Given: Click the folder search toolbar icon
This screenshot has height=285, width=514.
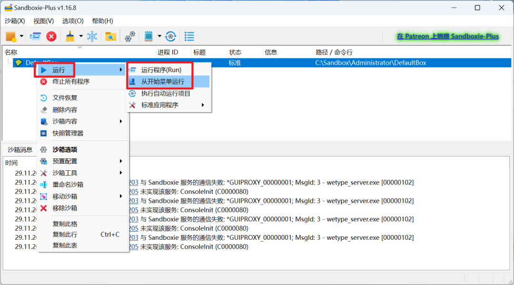Looking at the screenshot, I should coord(110,36).
